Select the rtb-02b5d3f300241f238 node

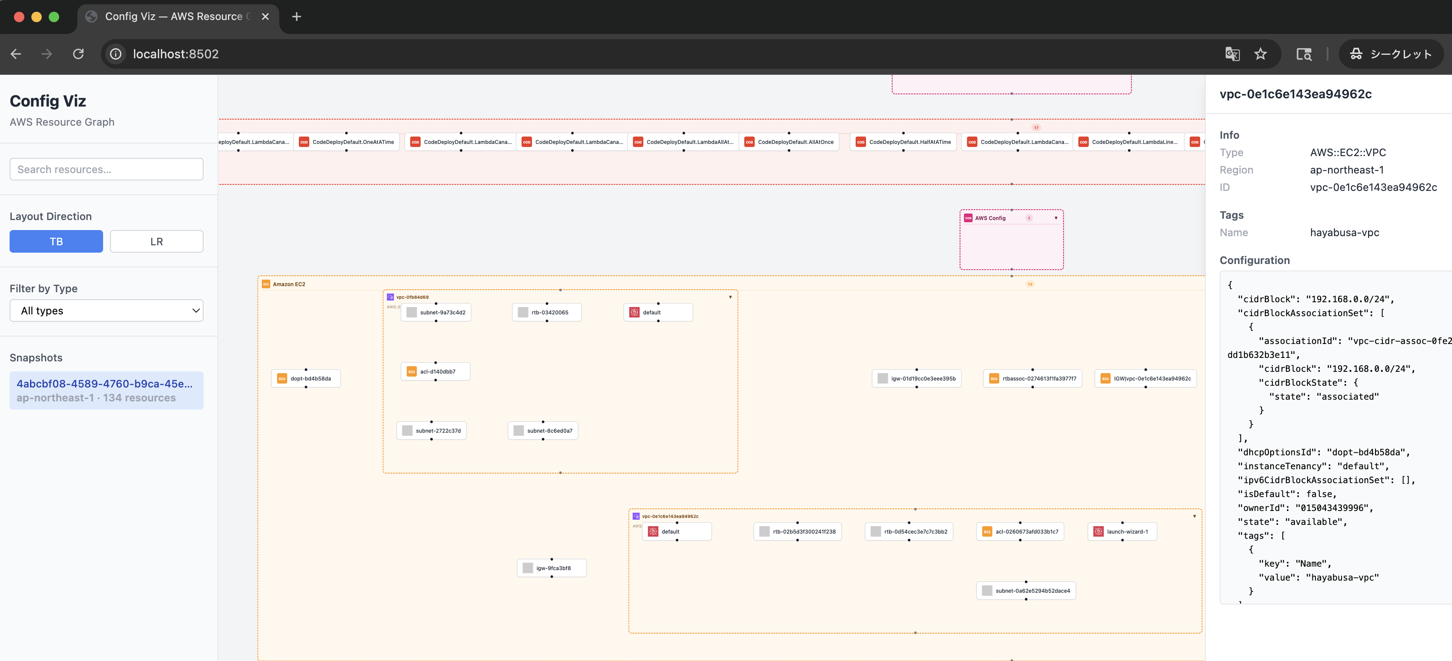click(797, 532)
